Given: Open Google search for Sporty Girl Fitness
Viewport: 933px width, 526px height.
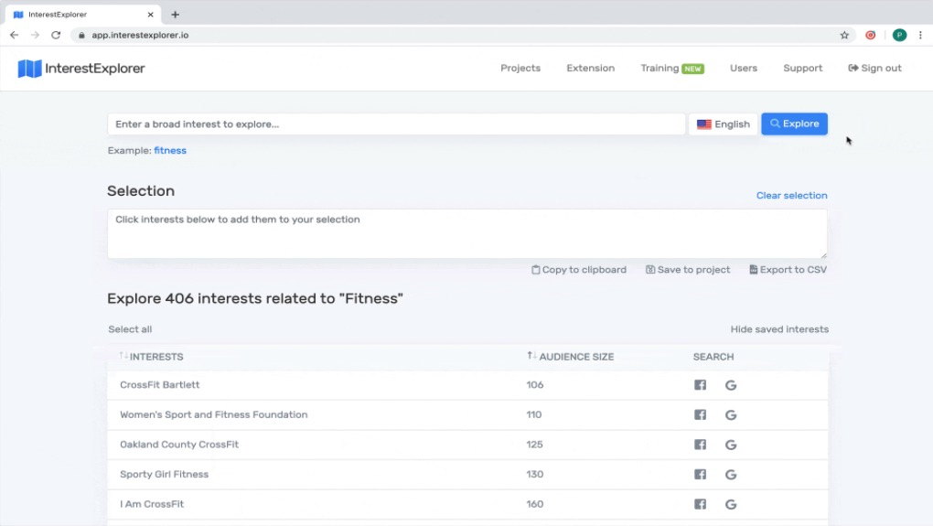Looking at the screenshot, I should (x=731, y=474).
